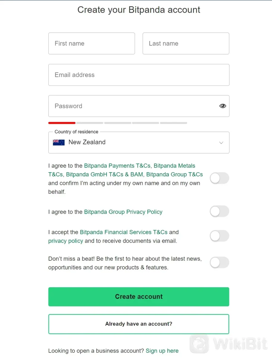Focus the Last name input

(x=186, y=44)
